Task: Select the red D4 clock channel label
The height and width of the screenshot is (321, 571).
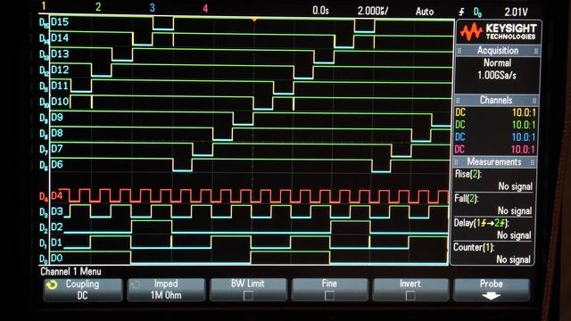Action: click(57, 196)
